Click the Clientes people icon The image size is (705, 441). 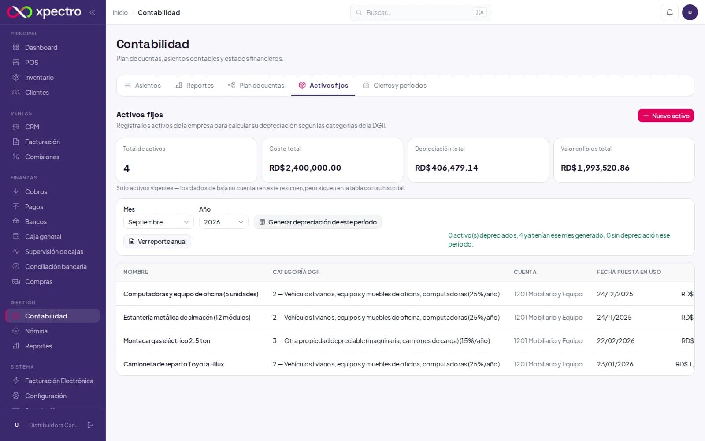tap(16, 92)
